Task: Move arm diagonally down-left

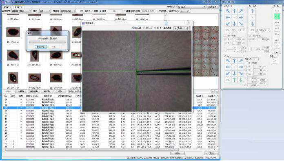Action: (x=228, y=73)
